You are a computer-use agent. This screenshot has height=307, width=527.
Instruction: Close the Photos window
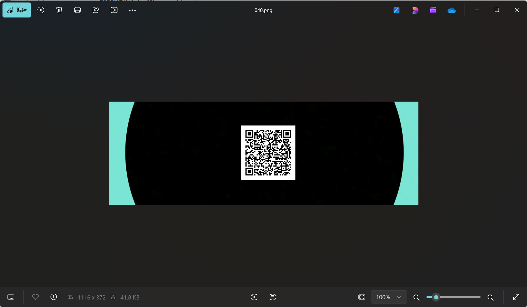tap(517, 10)
